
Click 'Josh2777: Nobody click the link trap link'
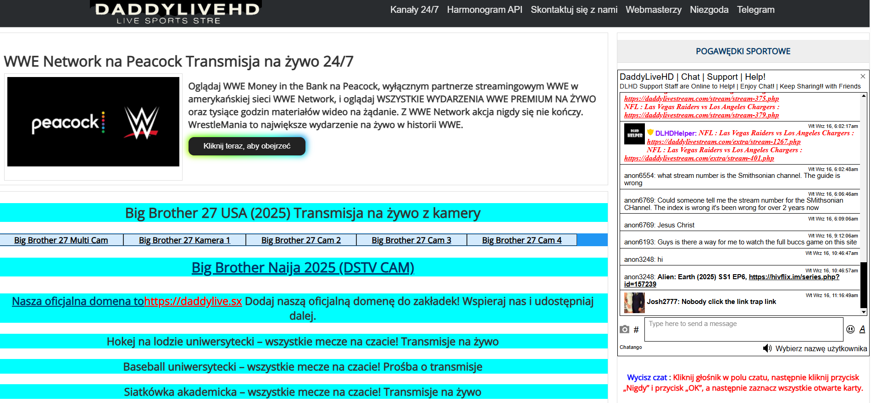(x=711, y=302)
